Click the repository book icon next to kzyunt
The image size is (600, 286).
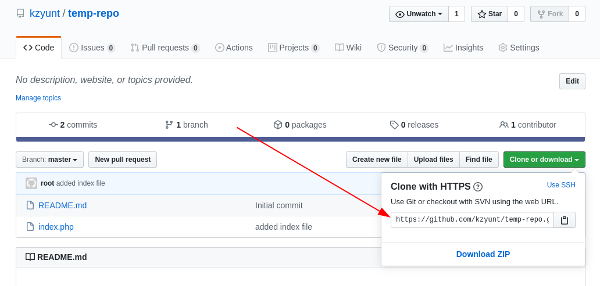coord(20,14)
